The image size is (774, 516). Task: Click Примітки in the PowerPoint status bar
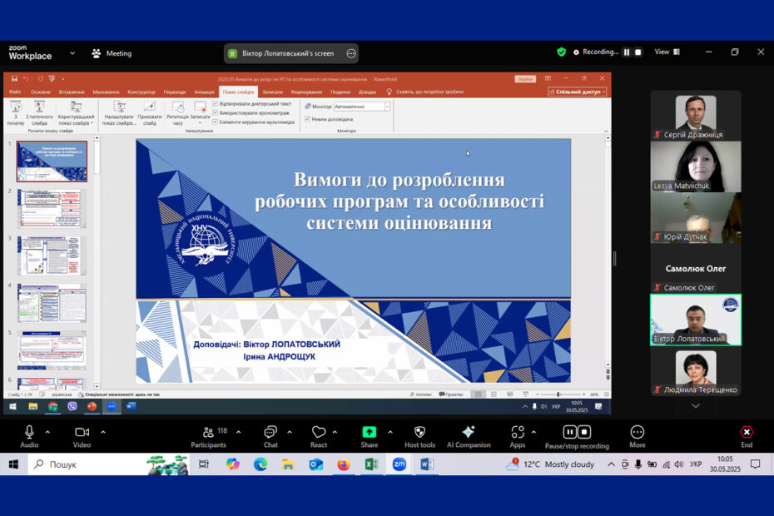click(451, 394)
